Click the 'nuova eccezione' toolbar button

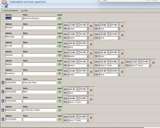coord(10,11)
